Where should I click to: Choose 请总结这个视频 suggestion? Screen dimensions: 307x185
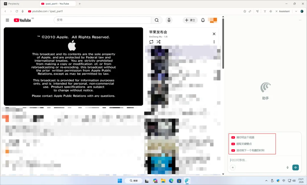point(243,137)
